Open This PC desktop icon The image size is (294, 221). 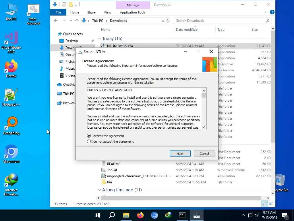click(11, 12)
